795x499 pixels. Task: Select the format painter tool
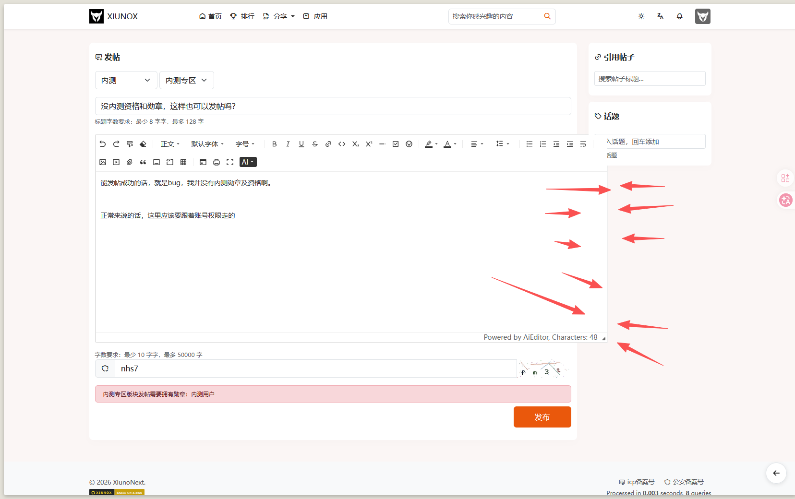click(130, 144)
